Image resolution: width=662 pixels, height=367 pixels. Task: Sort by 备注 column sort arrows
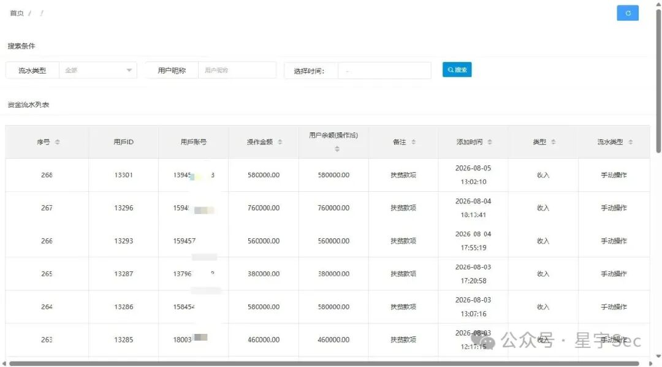coord(413,142)
